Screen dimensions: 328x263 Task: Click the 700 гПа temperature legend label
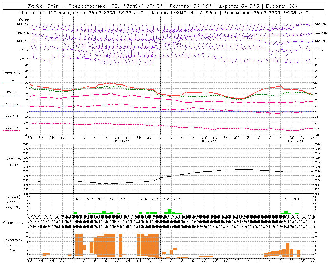click(x=12, y=116)
